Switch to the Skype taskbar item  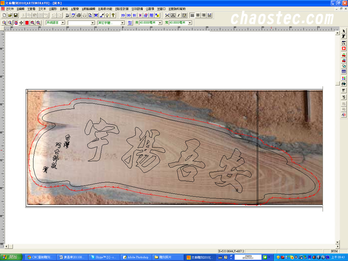[x=104, y=257]
